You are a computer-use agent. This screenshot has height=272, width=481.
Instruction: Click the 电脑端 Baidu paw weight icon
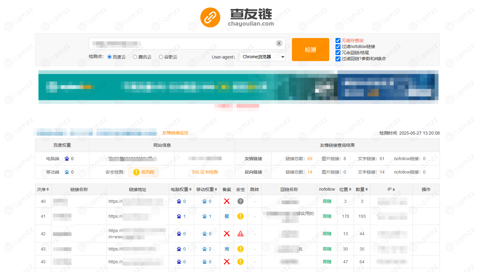click(67, 159)
